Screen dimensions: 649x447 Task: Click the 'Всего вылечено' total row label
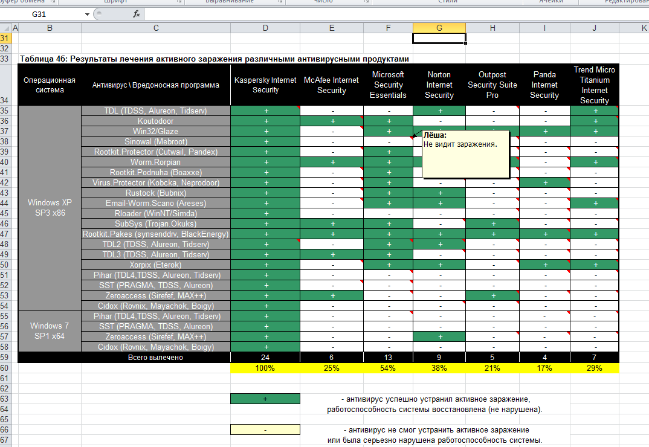(156, 358)
